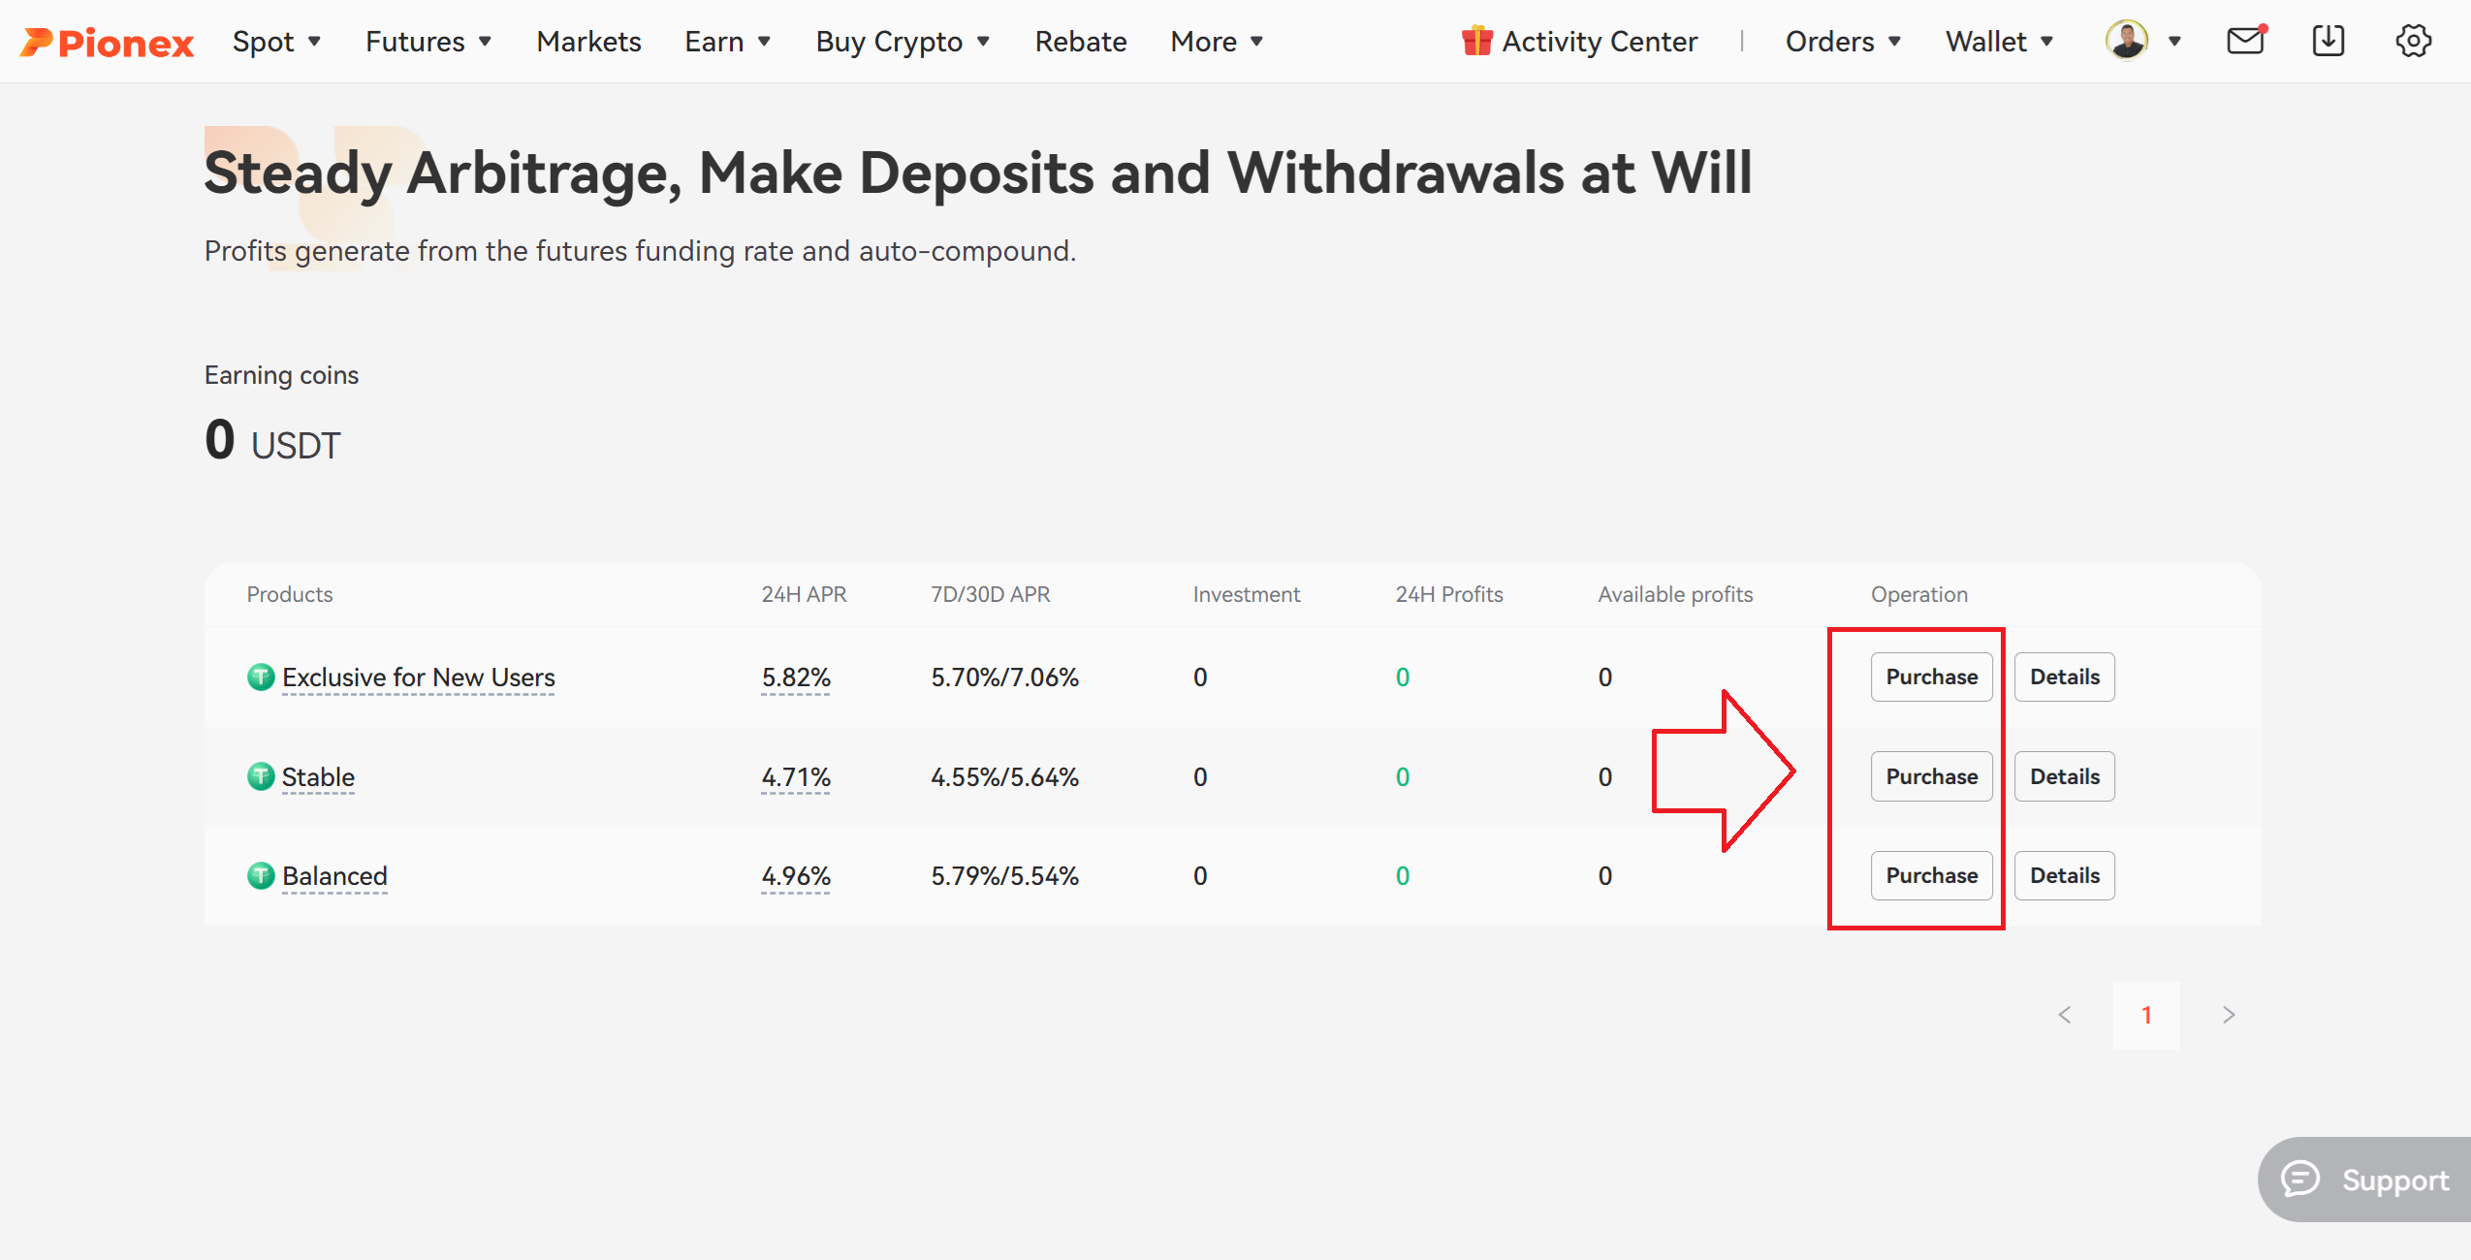Click the Stable product name
The image size is (2471, 1260).
[x=318, y=777]
